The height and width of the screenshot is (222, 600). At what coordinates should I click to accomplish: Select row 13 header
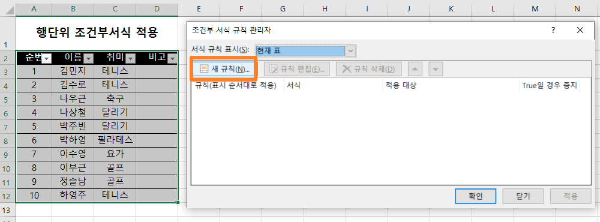8,210
